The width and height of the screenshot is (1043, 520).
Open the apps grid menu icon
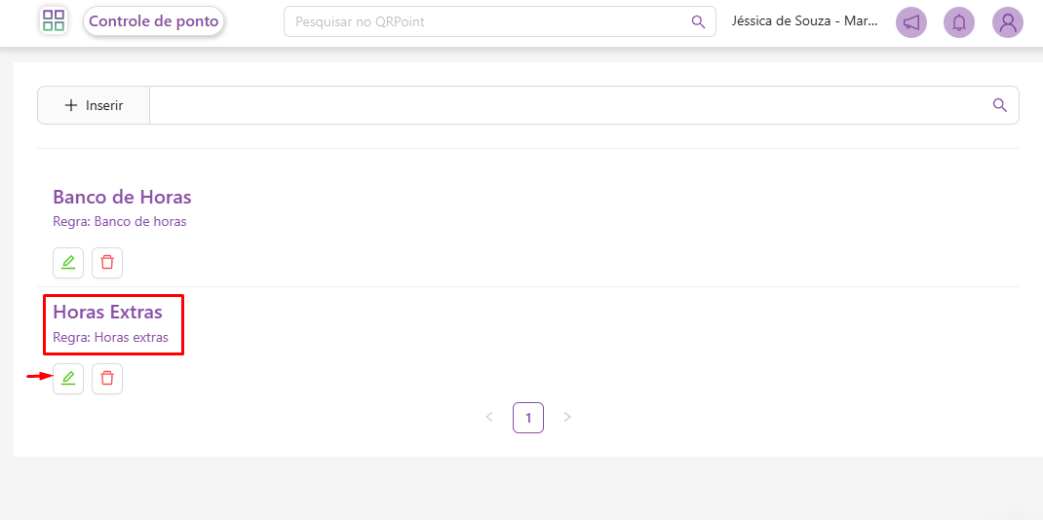54,20
